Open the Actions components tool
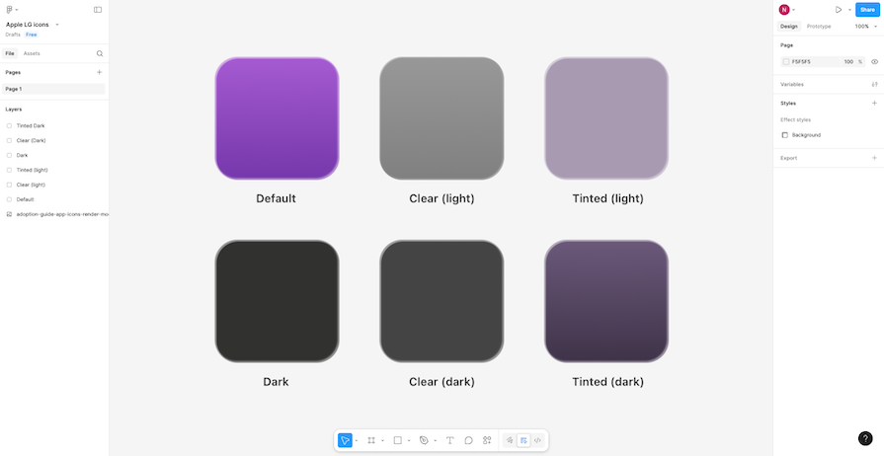The height and width of the screenshot is (456, 884). (x=487, y=440)
